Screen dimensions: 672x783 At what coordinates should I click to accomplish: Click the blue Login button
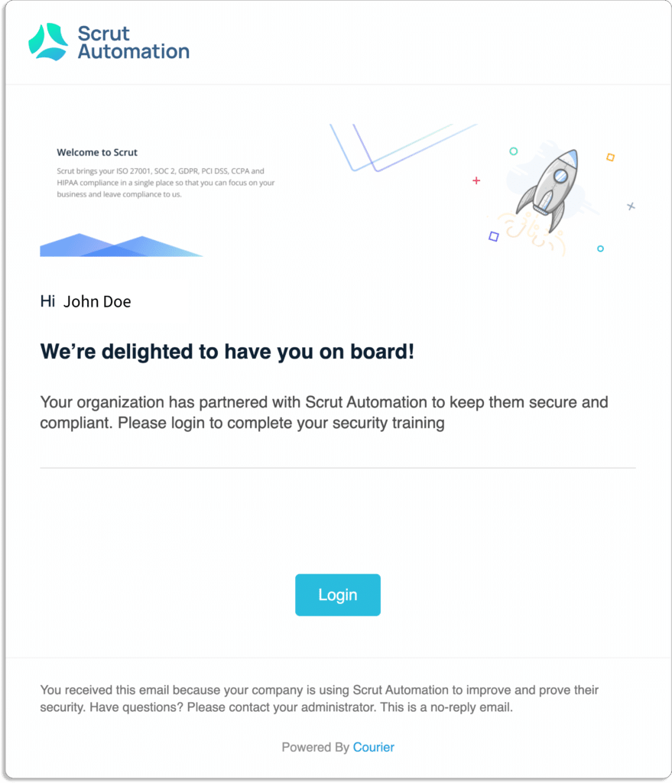[337, 595]
